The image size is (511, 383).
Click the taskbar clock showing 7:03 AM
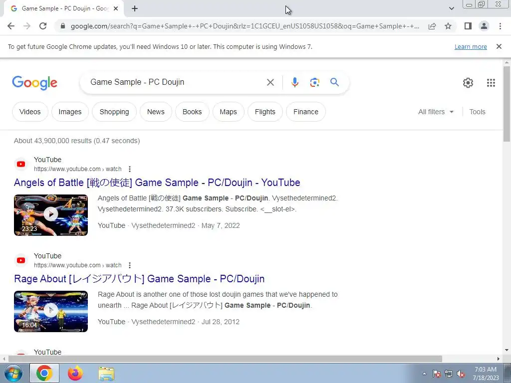[x=486, y=374]
